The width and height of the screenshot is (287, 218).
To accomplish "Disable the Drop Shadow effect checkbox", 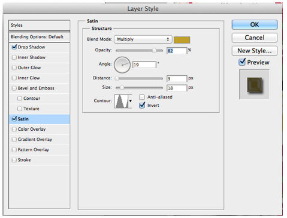I will [x=14, y=47].
